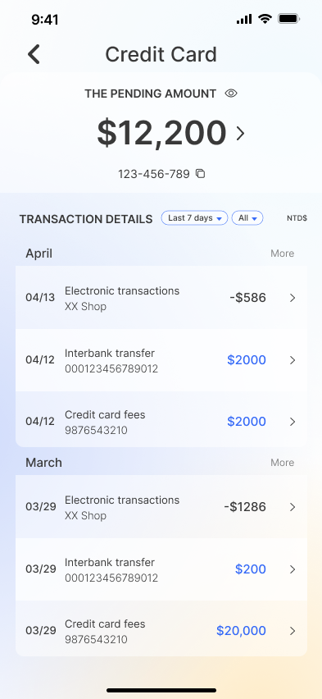The height and width of the screenshot is (699, 322).
Task: Open chevron for 04/12 Interbank transfer
Action: click(293, 360)
